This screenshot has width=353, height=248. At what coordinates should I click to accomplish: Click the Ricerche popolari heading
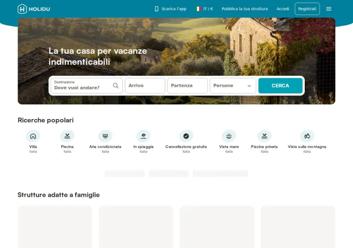[x=46, y=120]
